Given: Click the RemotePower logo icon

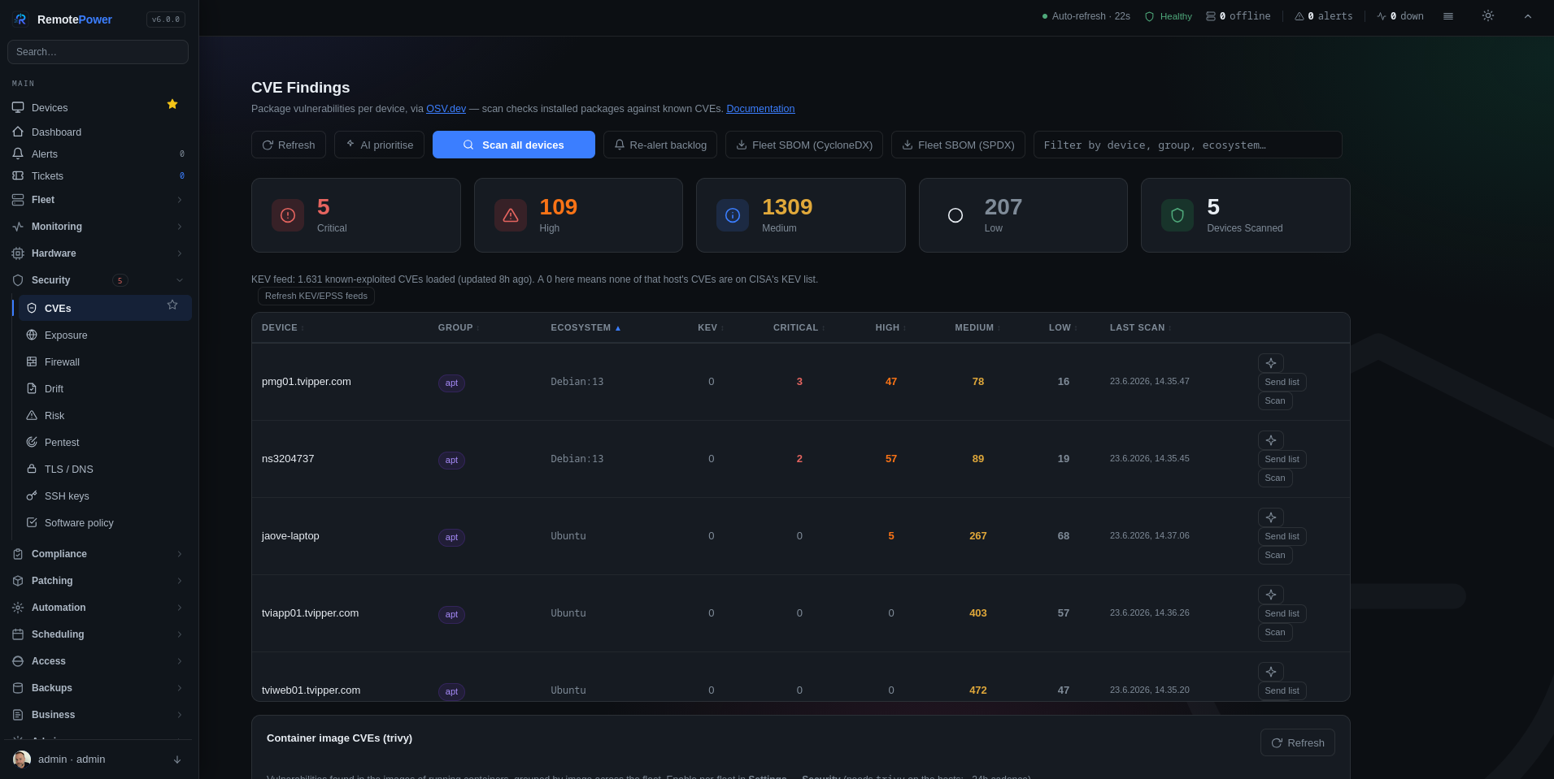Looking at the screenshot, I should 20,19.
